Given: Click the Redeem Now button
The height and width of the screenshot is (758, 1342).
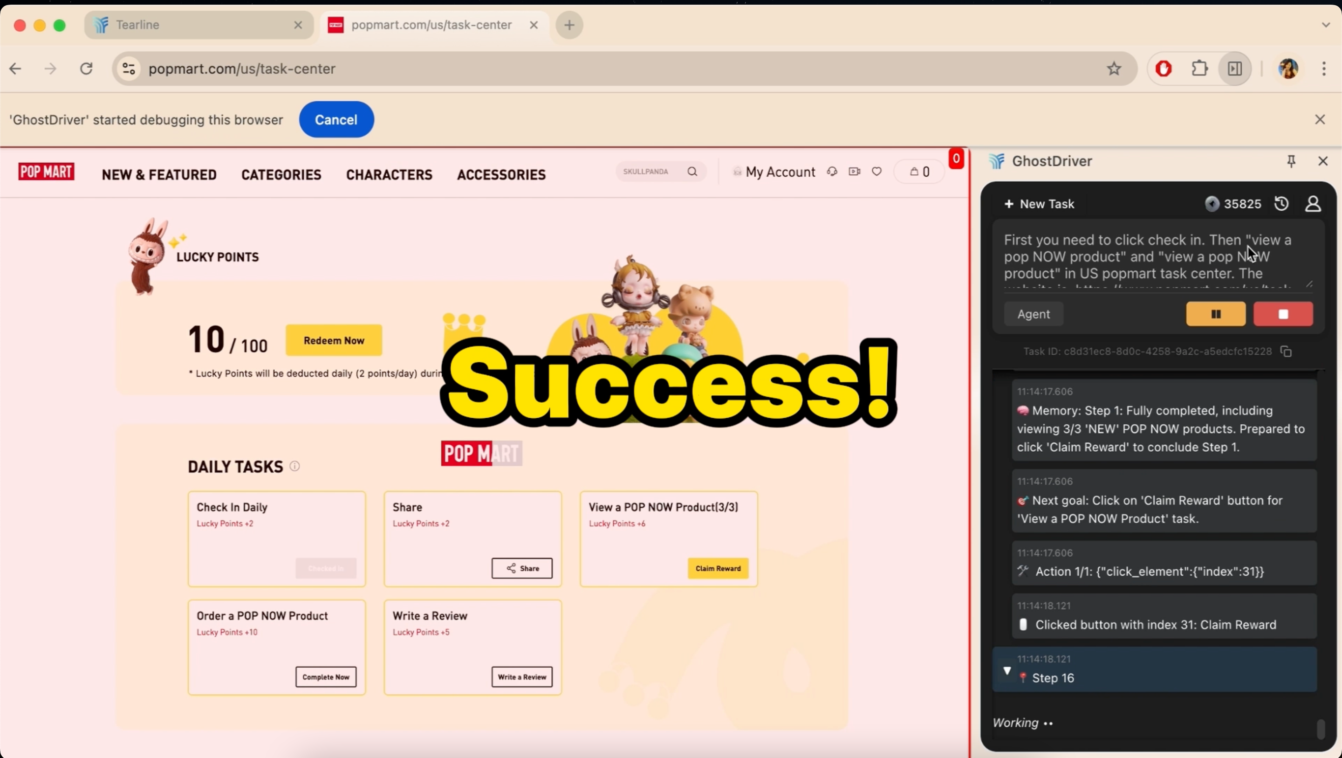Looking at the screenshot, I should 334,340.
